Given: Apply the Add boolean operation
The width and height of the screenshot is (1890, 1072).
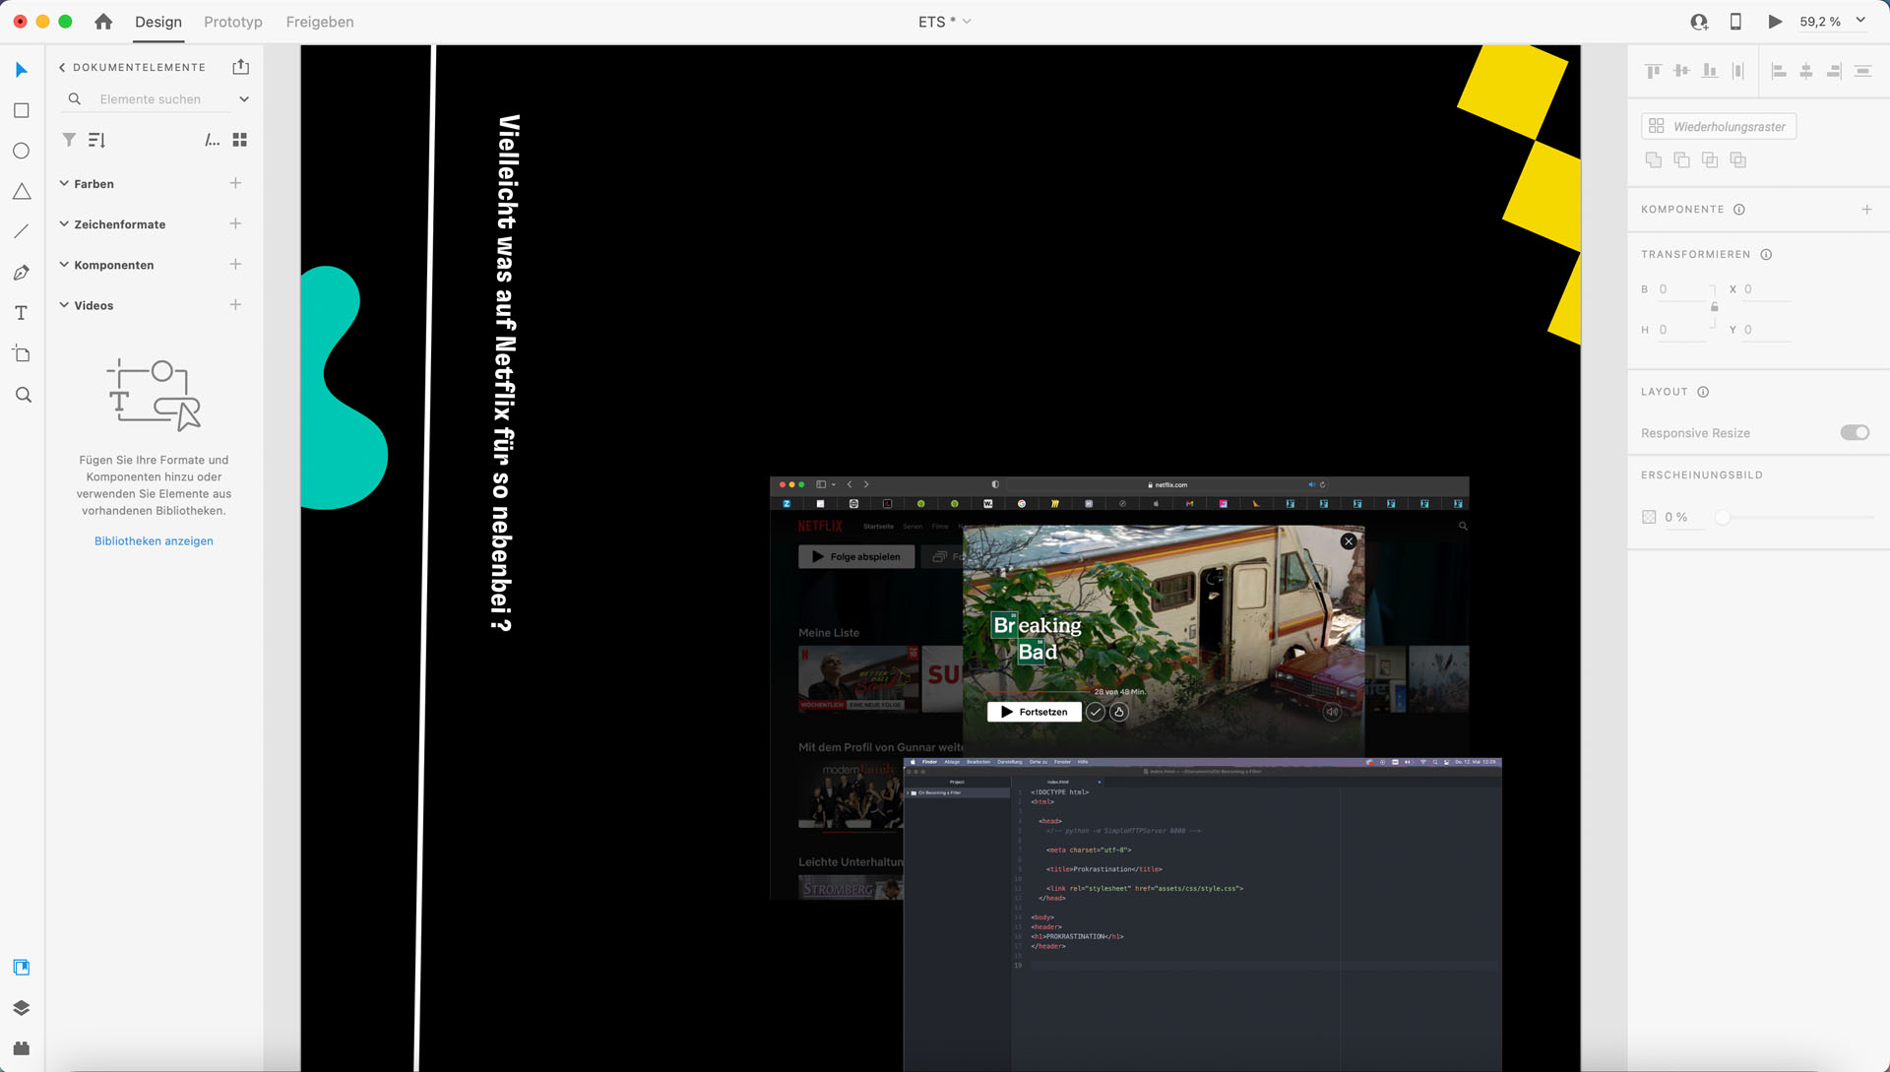Looking at the screenshot, I should click(x=1653, y=159).
